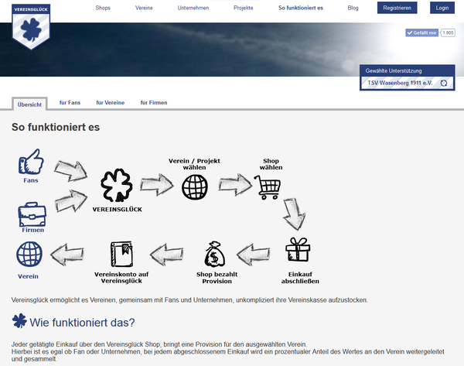The image size is (464, 366).
Task: Click the black Vereinsglück clover icon
Action: coord(117,186)
